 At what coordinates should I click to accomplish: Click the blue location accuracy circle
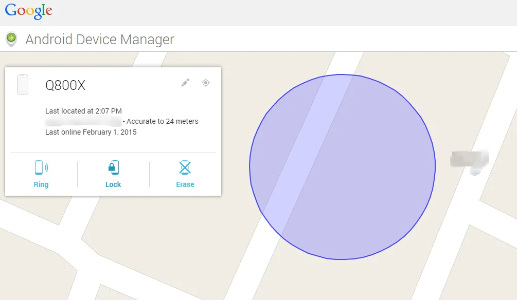tap(342, 166)
